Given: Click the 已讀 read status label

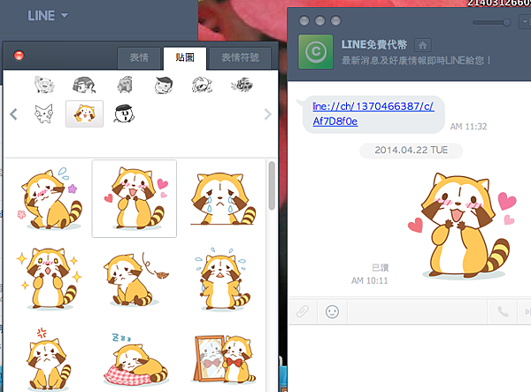Looking at the screenshot, I should click(x=380, y=268).
